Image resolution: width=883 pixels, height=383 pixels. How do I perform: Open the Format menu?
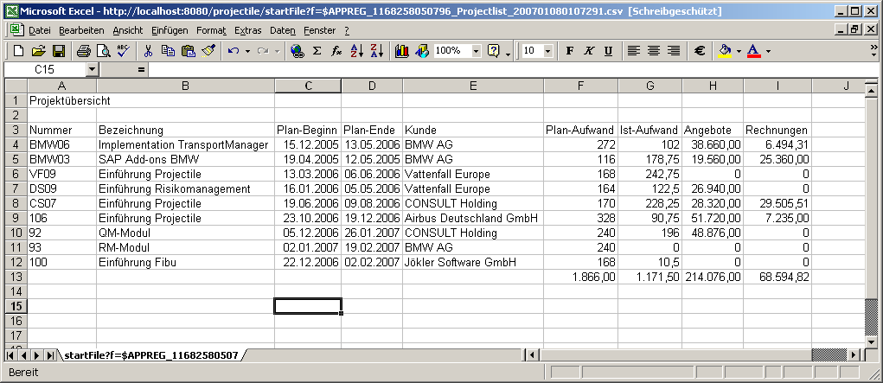coord(211,30)
